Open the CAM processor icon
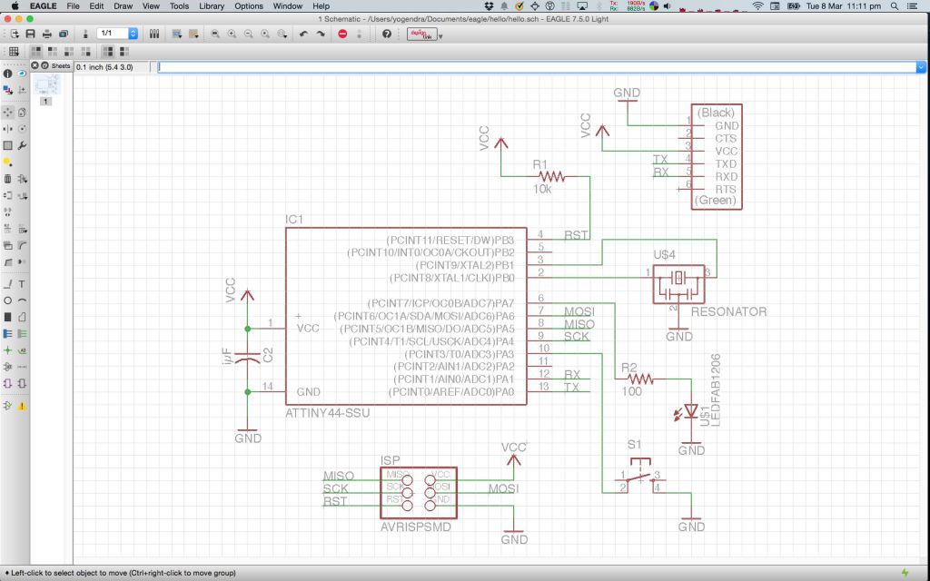 [64, 34]
